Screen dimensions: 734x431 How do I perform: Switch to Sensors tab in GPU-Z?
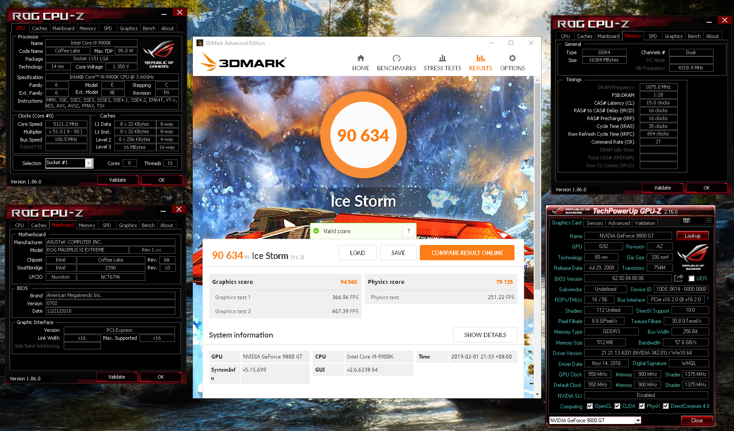[595, 223]
